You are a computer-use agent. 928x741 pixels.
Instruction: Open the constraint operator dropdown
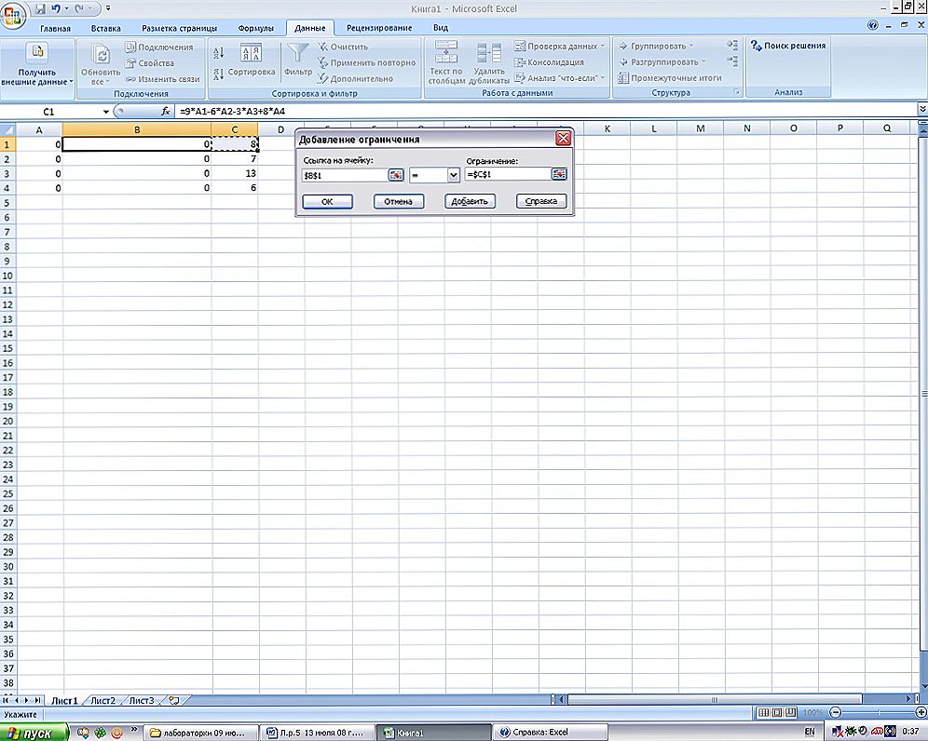click(x=454, y=175)
